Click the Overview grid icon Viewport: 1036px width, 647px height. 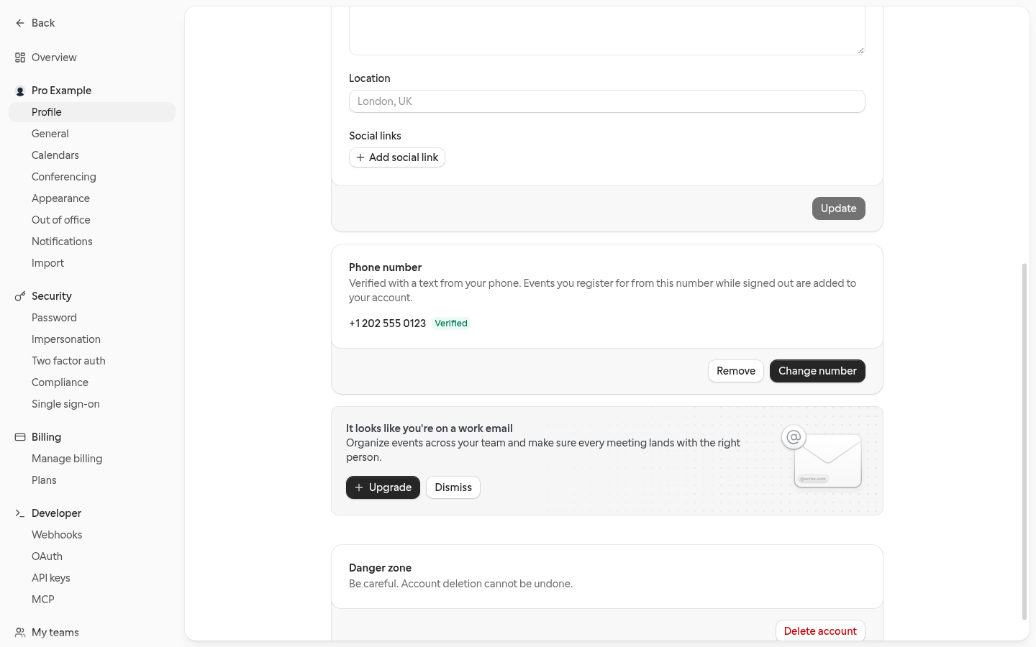tap(20, 58)
